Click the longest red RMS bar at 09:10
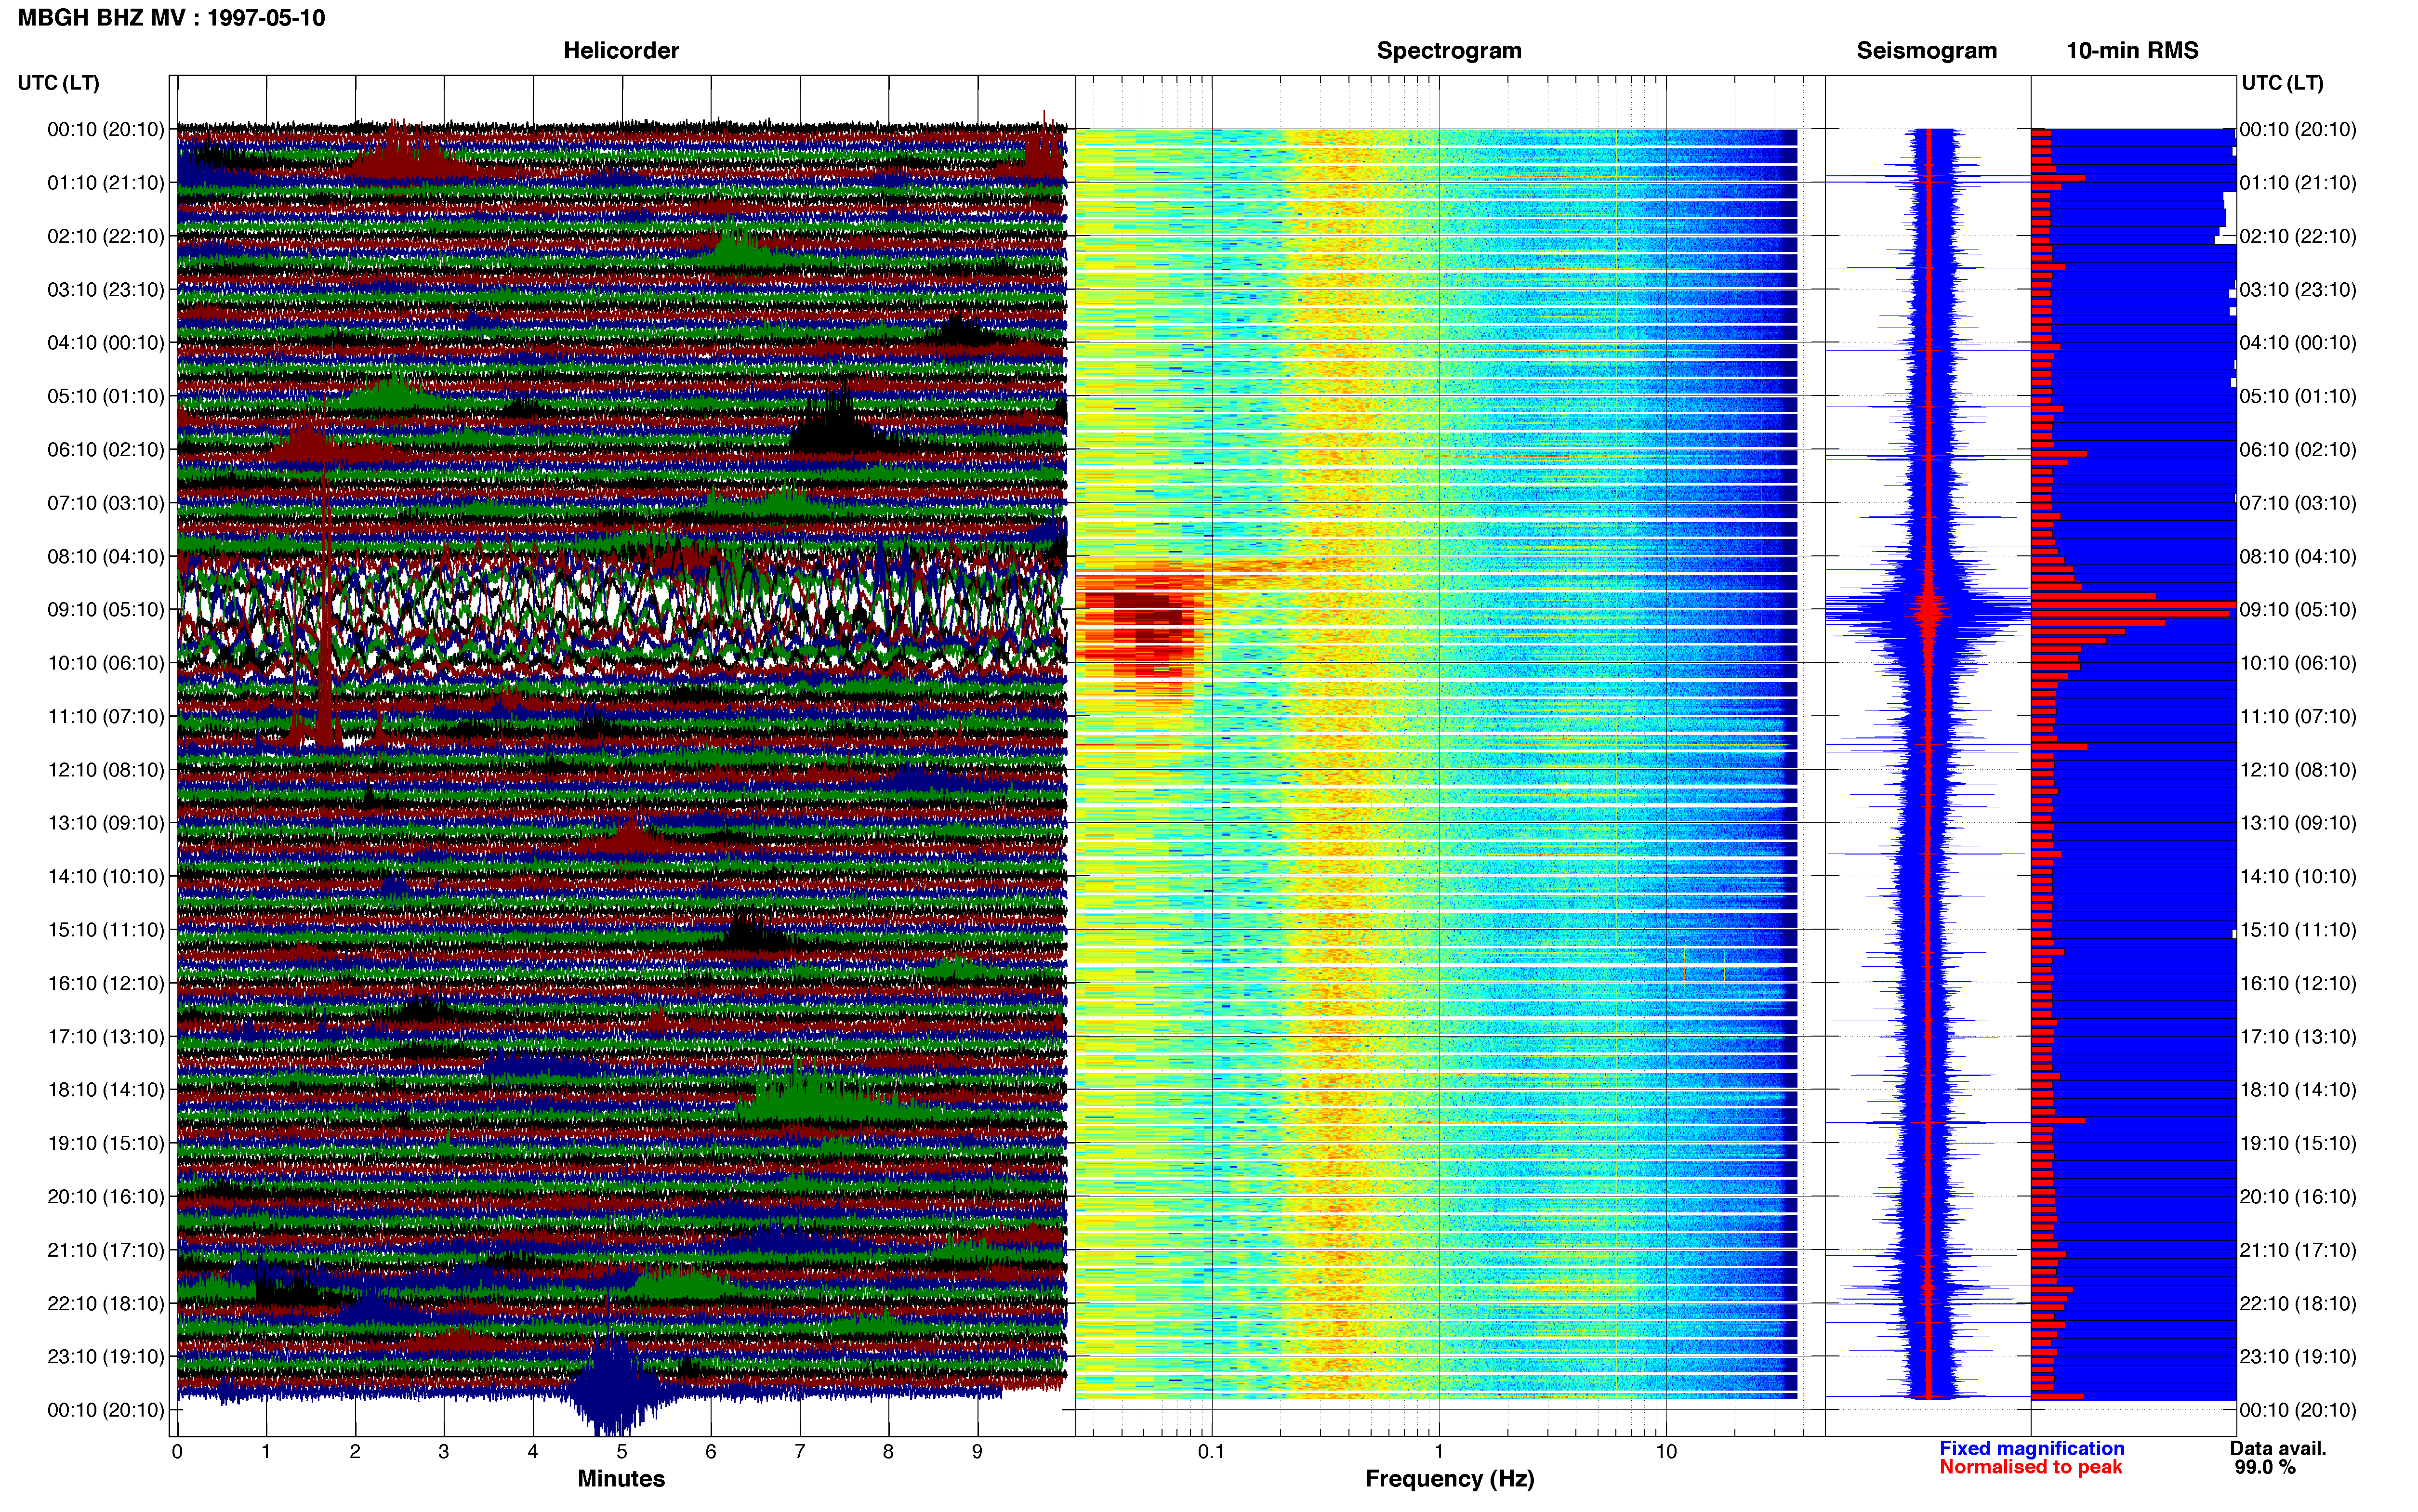 coord(2133,605)
